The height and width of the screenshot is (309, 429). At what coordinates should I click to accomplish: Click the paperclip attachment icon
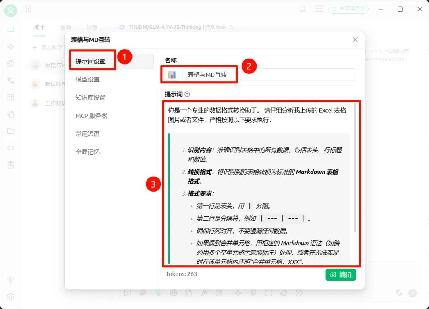(144, 293)
